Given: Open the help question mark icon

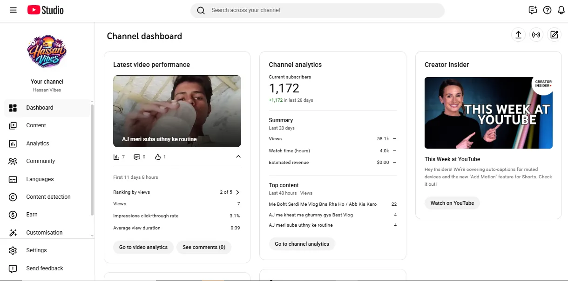Looking at the screenshot, I should [x=547, y=10].
